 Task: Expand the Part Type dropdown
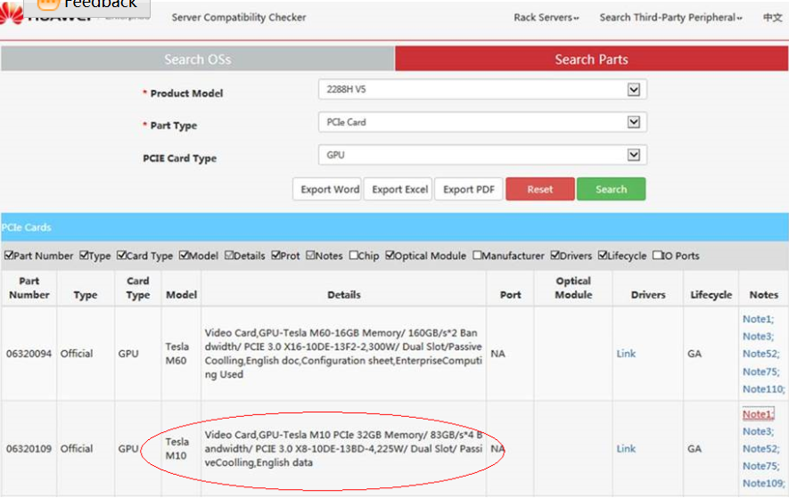pos(634,122)
